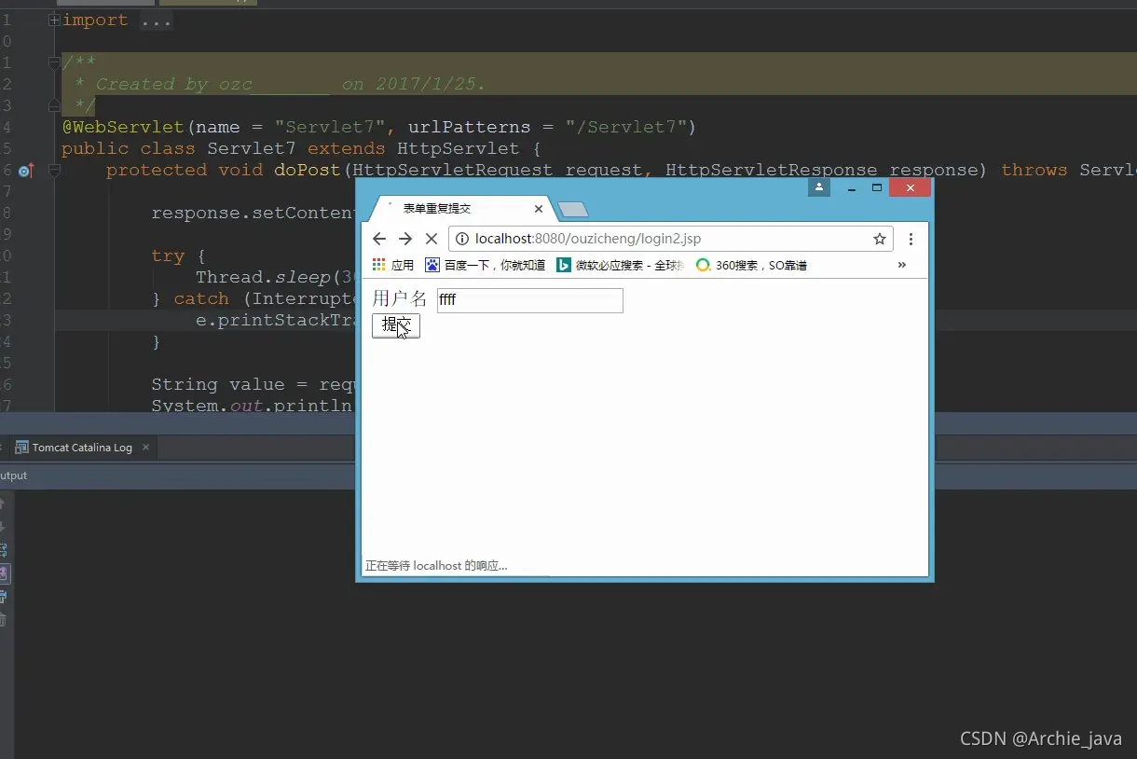
Task: Close the 表单重复提交 tab
Action: (x=538, y=209)
